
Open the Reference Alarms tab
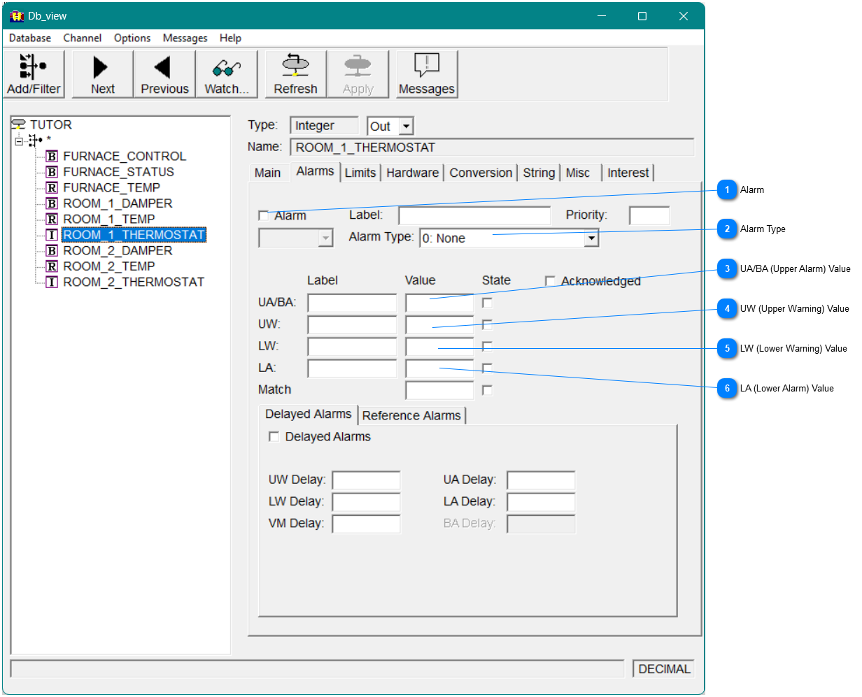(411, 415)
